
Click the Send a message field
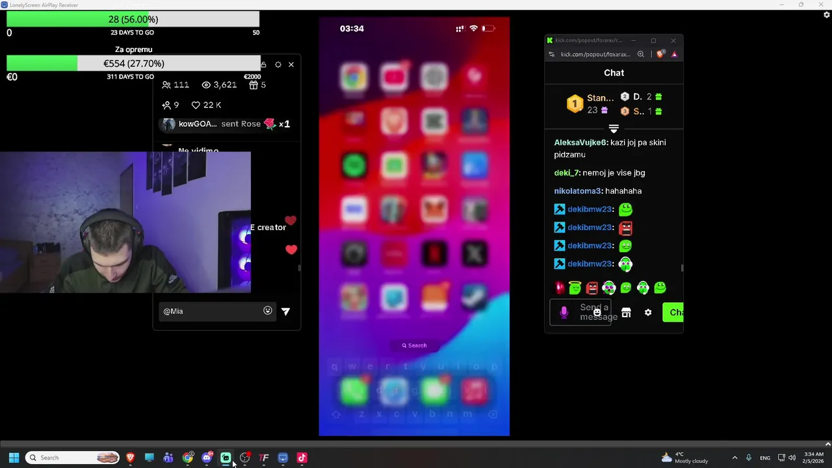pyautogui.click(x=580, y=312)
